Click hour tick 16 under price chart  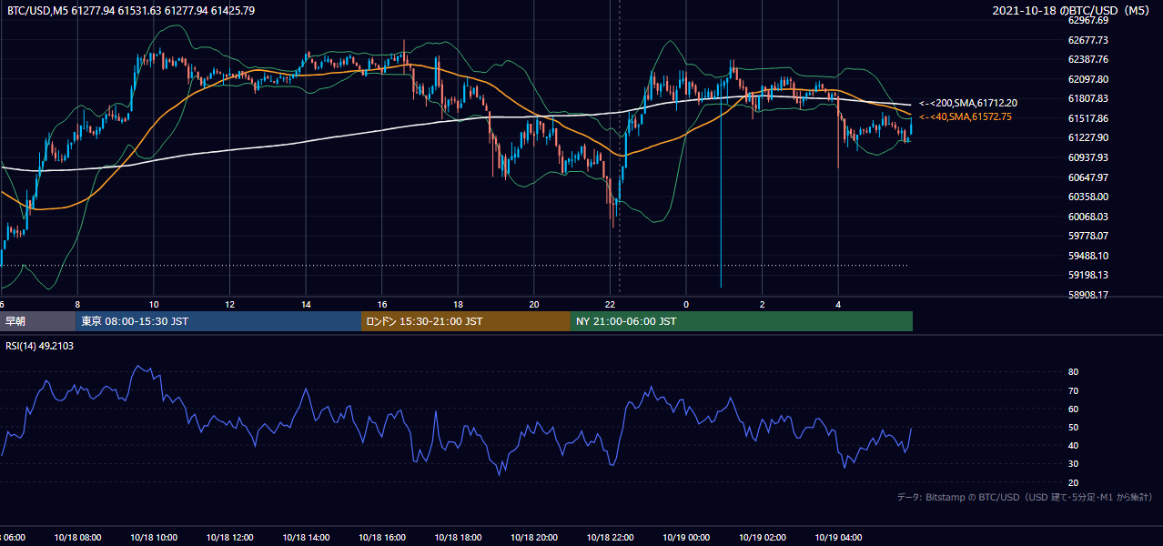(382, 304)
